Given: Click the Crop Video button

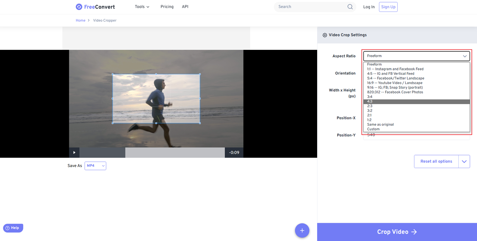Looking at the screenshot, I should point(397,232).
